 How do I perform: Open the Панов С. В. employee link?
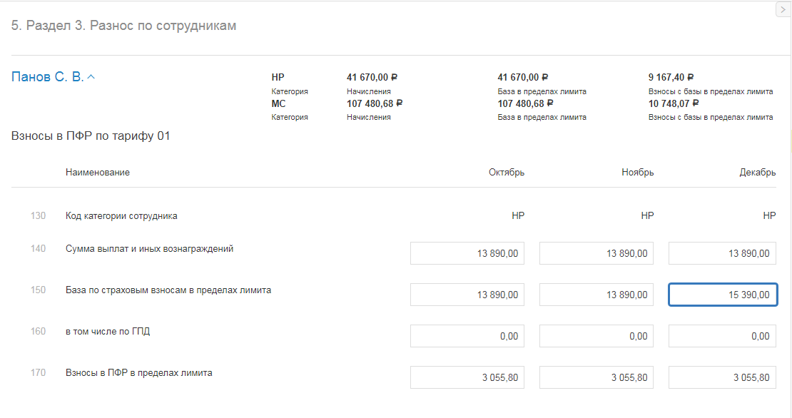coord(47,77)
